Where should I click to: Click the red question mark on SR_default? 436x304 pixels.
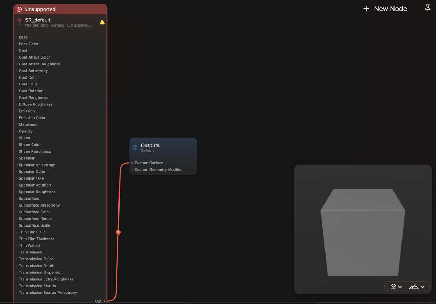pyautogui.click(x=19, y=22)
